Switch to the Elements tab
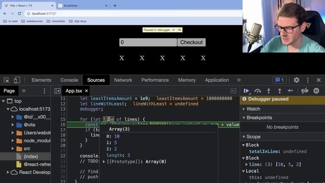Screen dimensions: 325x183 point(41,80)
